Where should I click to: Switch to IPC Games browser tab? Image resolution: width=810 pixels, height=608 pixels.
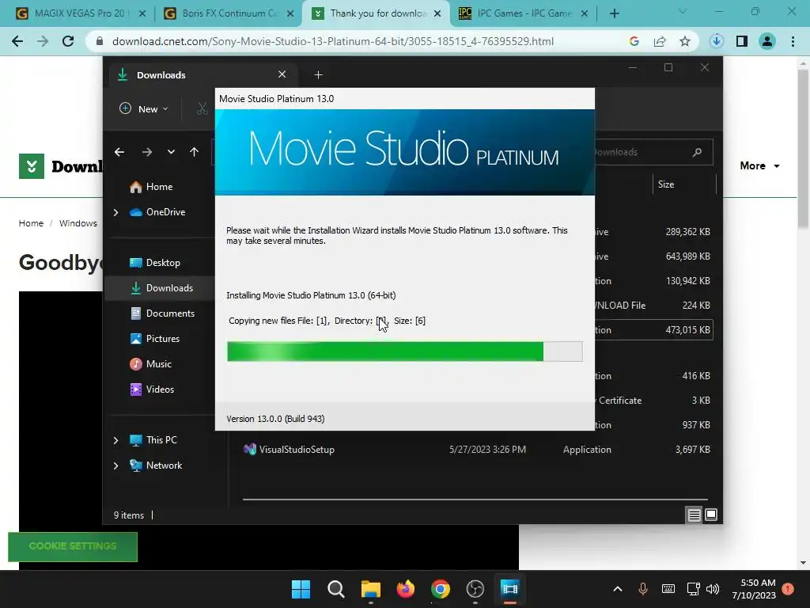523,13
